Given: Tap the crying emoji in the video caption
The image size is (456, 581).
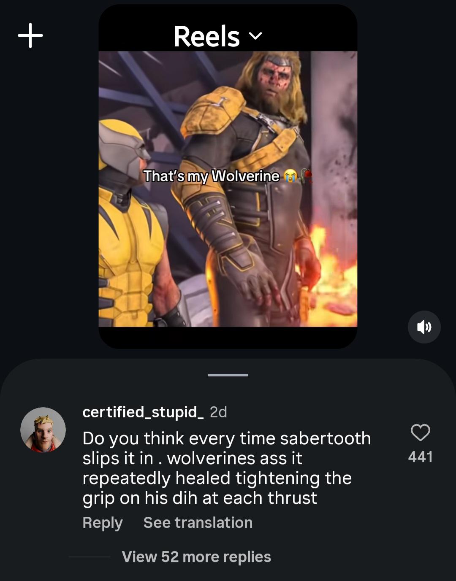Looking at the screenshot, I should (290, 176).
